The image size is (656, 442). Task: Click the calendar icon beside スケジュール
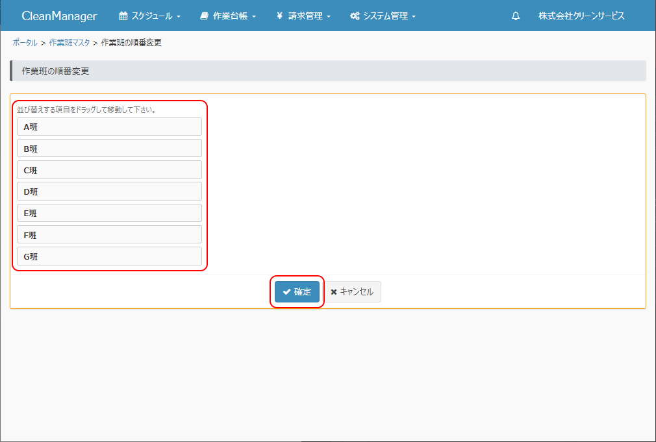(123, 16)
